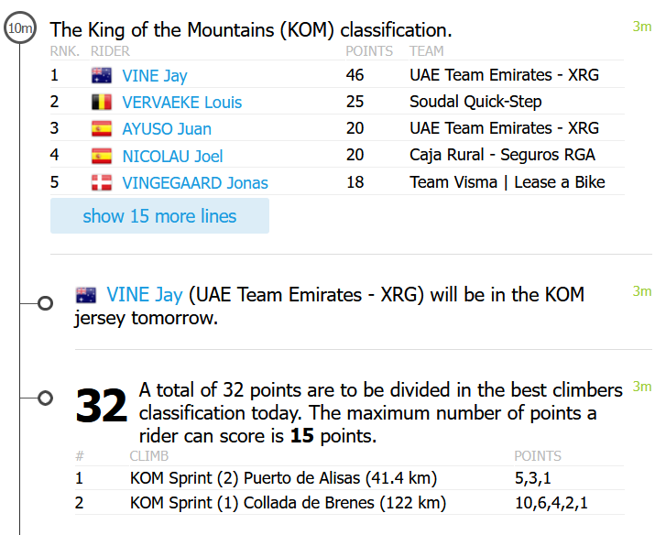The image size is (655, 535).
Task: Click the Danish flag next to VINGEGAARD Jonas
Action: (x=101, y=182)
